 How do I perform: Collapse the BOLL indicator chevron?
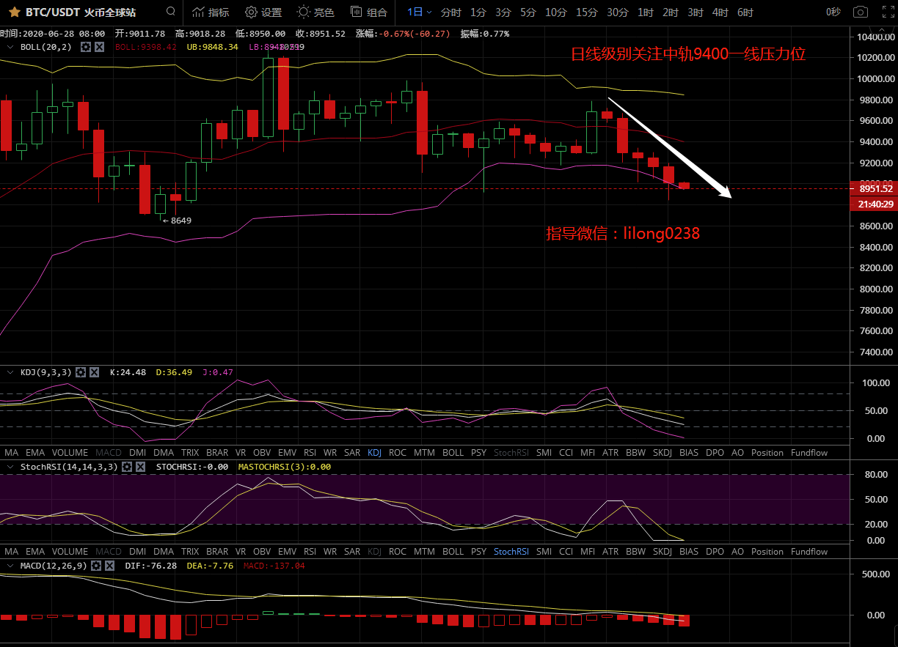[10, 47]
